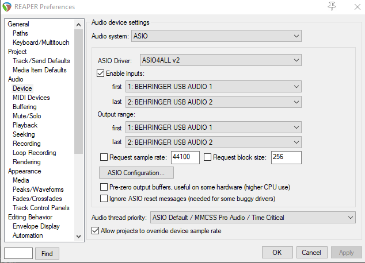Toggle the Enable inputs checkbox
Screen dimensions: 365x263
100,74
